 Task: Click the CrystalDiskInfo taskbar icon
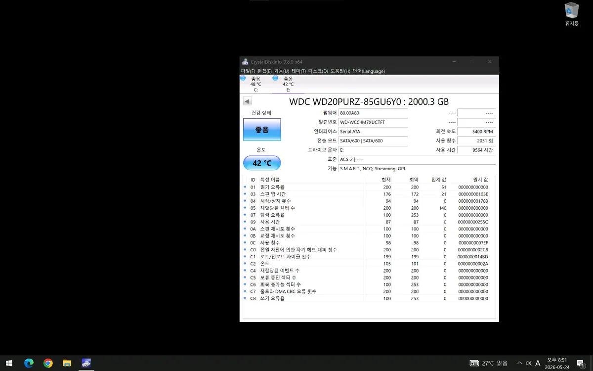coord(86,363)
